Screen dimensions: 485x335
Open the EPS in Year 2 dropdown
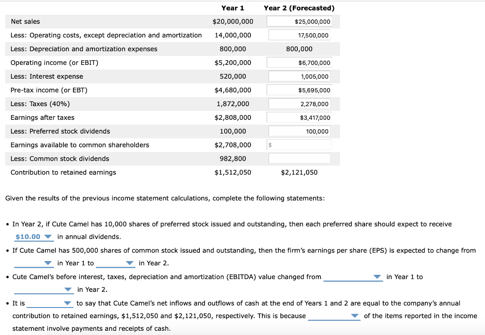click(x=116, y=263)
